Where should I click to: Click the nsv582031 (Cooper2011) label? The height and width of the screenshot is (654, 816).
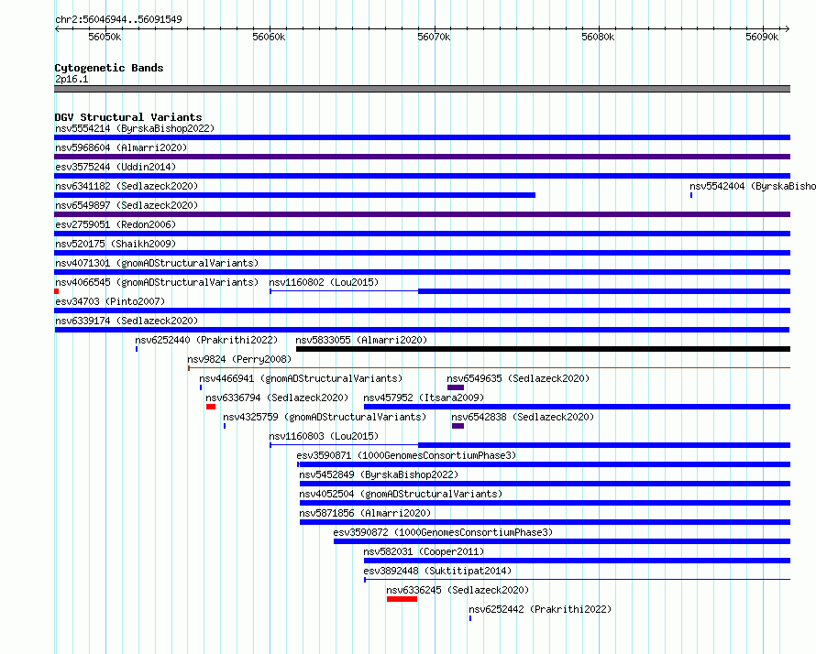[x=424, y=551]
